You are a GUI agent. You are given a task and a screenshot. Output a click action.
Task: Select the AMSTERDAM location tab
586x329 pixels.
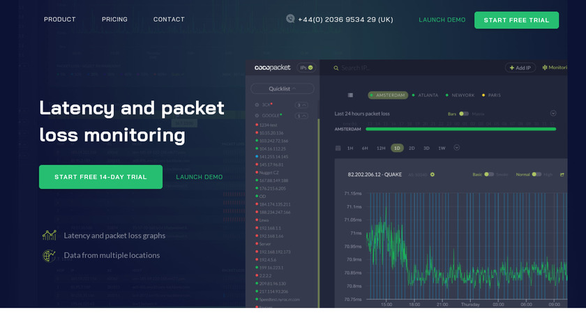pyautogui.click(x=388, y=95)
